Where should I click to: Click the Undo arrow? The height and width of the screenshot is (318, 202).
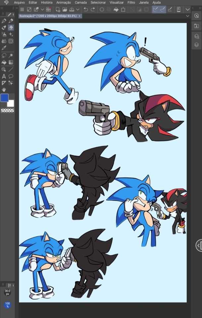pos(86,9)
